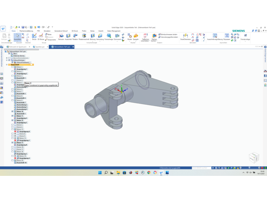Click Bohrdurchmesser ändern command
Screen dimensions: 267x201
pyautogui.click(x=168, y=34)
